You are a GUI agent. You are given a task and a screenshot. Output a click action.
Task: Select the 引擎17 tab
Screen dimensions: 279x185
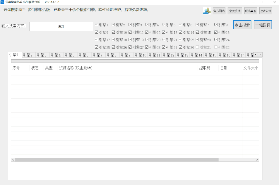coord(238,55)
